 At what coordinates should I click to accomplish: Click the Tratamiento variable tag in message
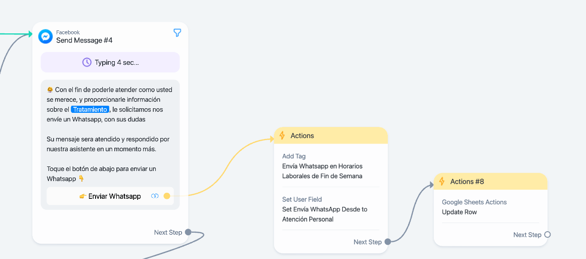(x=90, y=109)
